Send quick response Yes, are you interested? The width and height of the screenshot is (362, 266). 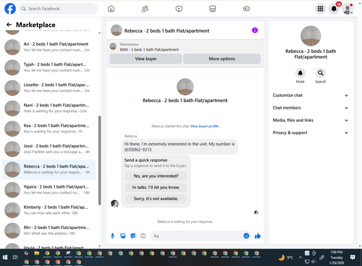click(156, 176)
